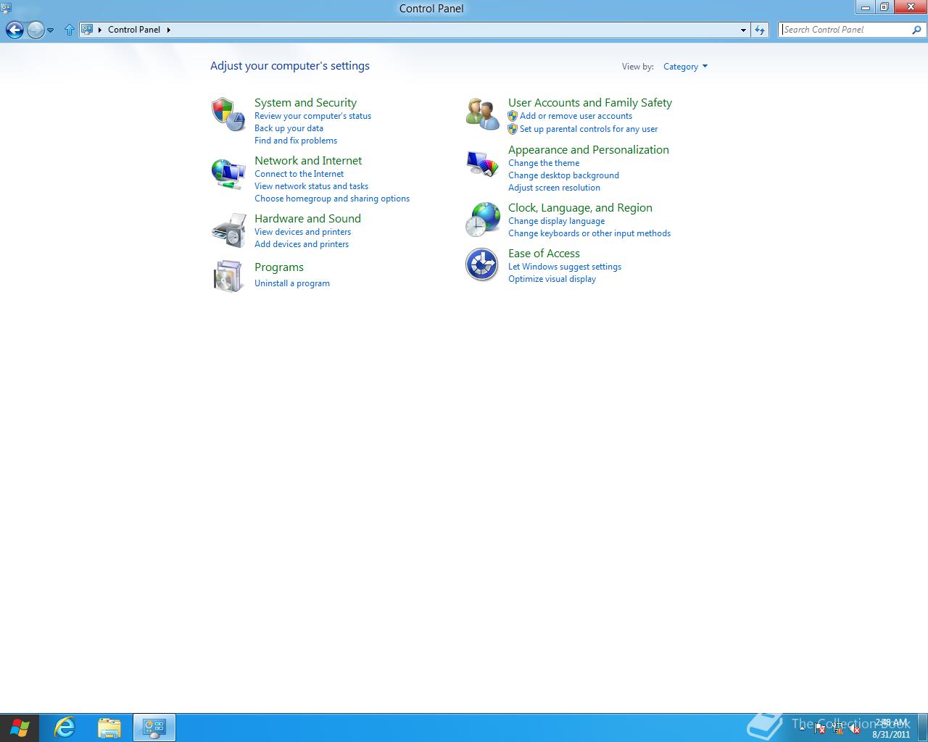Viewport: 928px width, 742px height.
Task: Click Change the theme
Action: 544,163
